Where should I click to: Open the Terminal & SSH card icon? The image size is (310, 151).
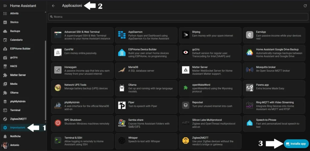pyautogui.click(x=58, y=140)
